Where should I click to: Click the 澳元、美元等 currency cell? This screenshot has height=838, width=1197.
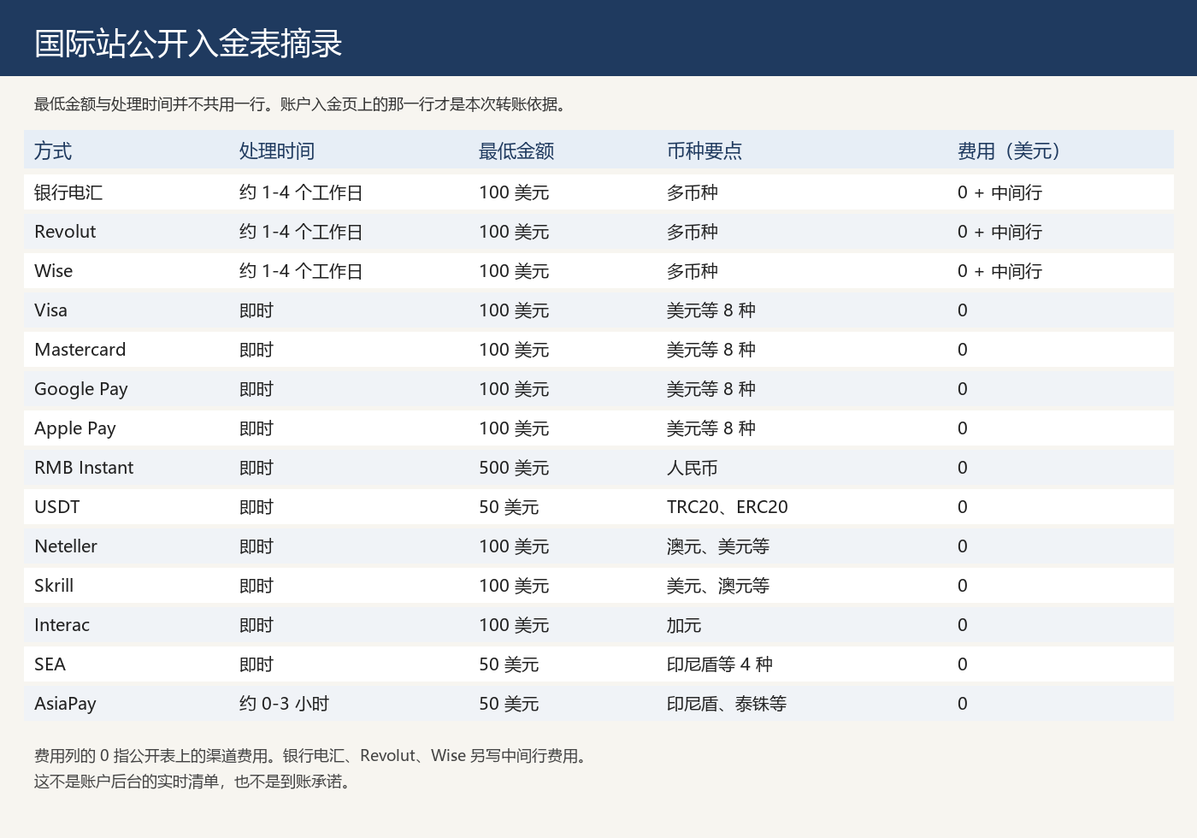[718, 546]
